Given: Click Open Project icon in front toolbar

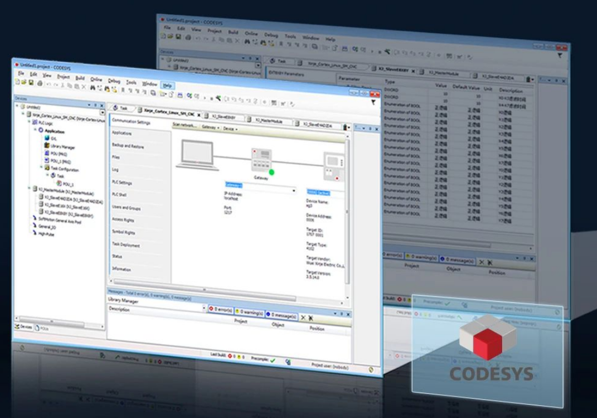Looking at the screenshot, I should [24, 82].
